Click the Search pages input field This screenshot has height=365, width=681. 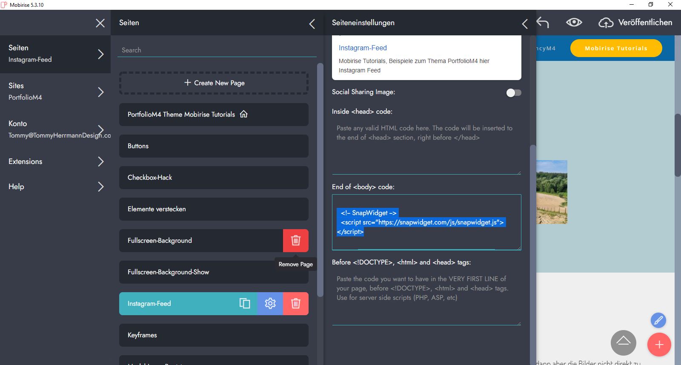217,50
